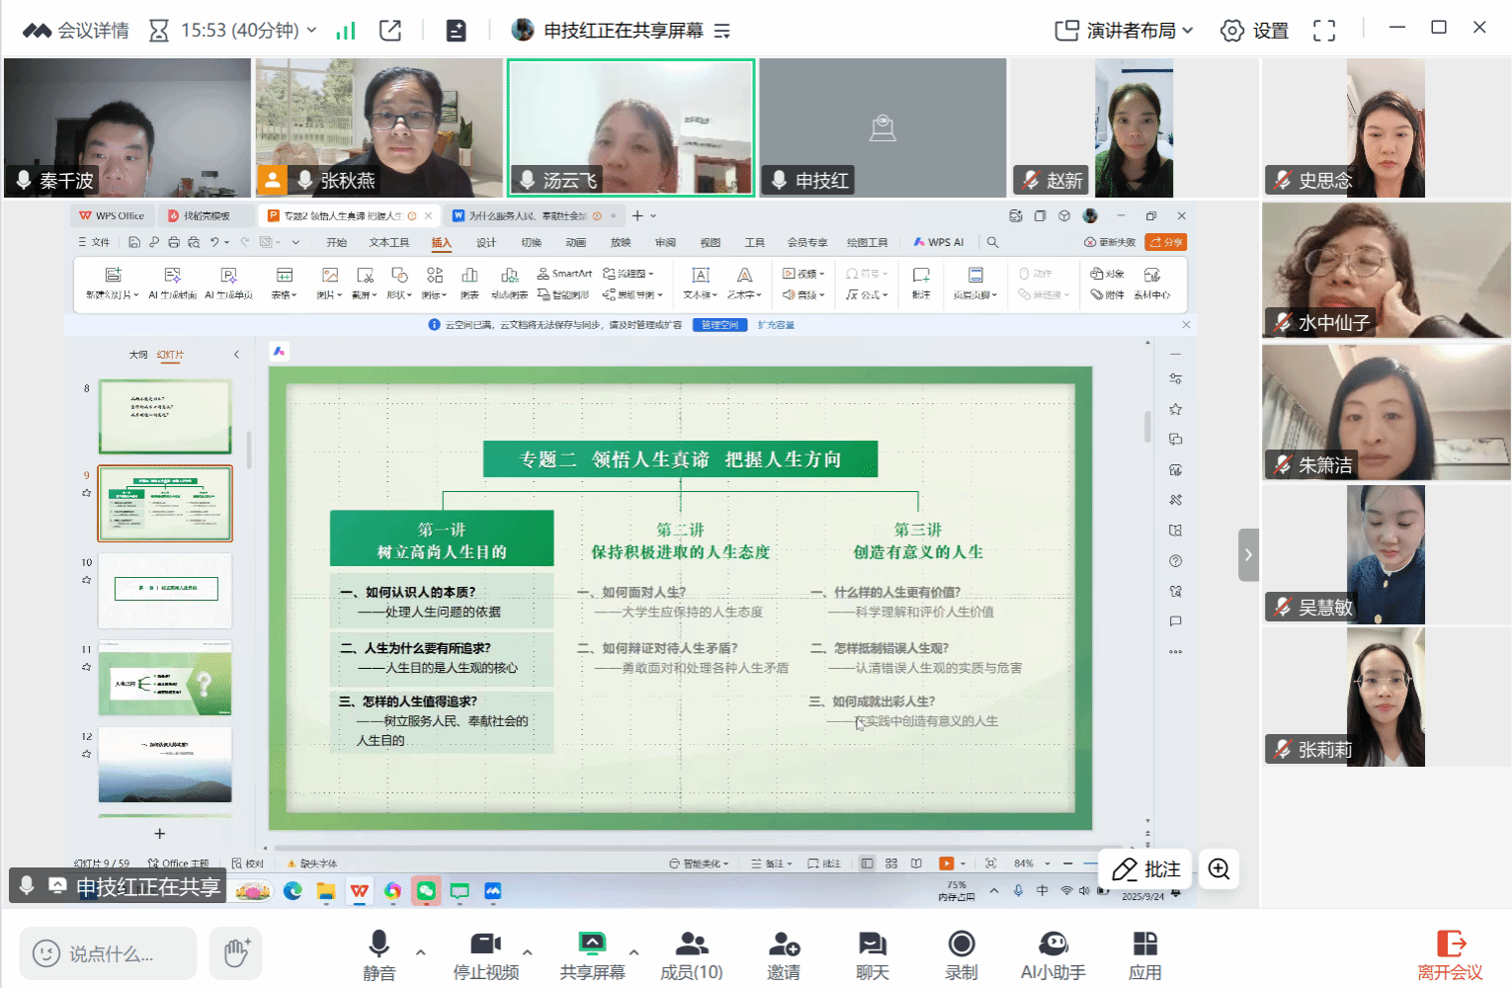
Task: Click the zoom-in magnifier icon
Action: pos(1218,869)
